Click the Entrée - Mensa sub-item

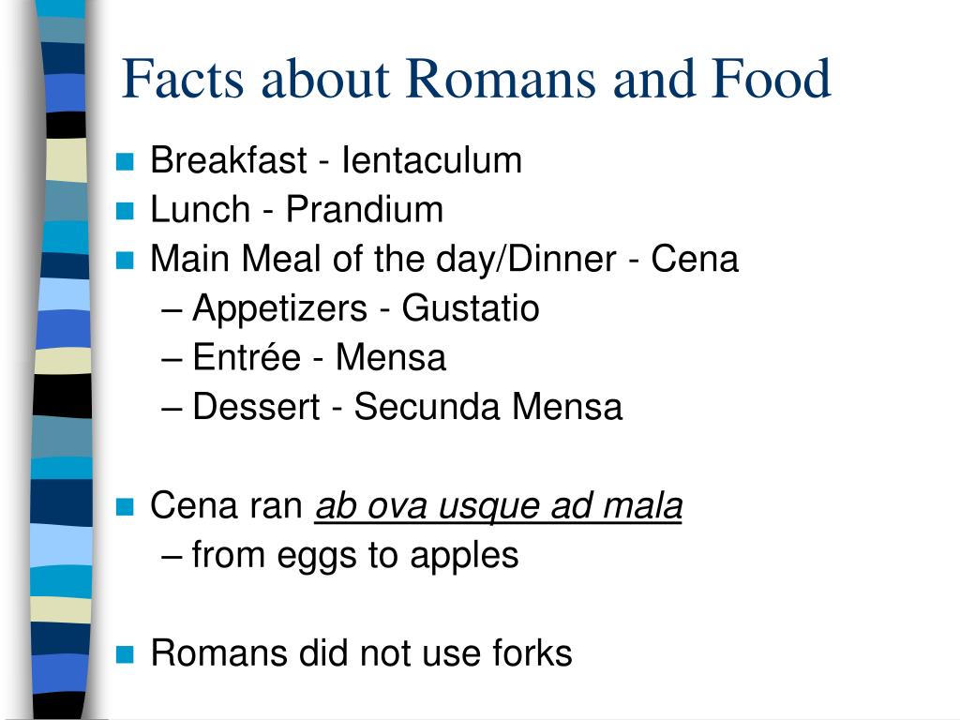[x=305, y=357]
